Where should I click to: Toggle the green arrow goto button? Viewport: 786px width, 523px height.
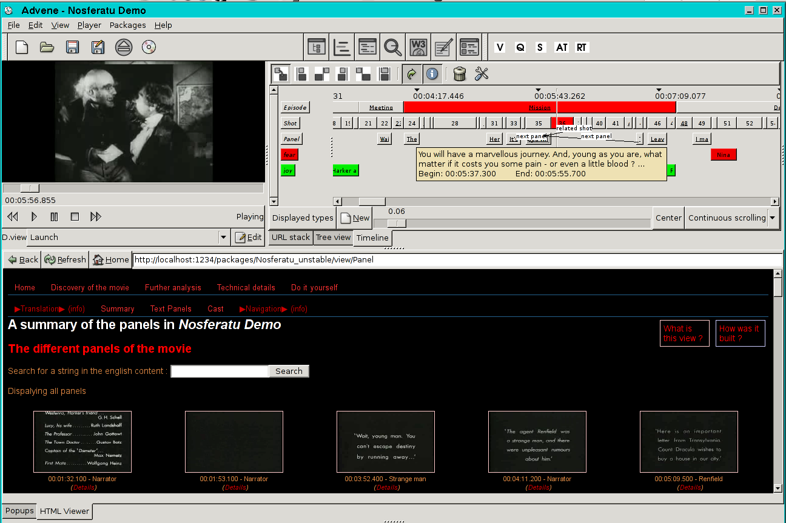pos(411,74)
